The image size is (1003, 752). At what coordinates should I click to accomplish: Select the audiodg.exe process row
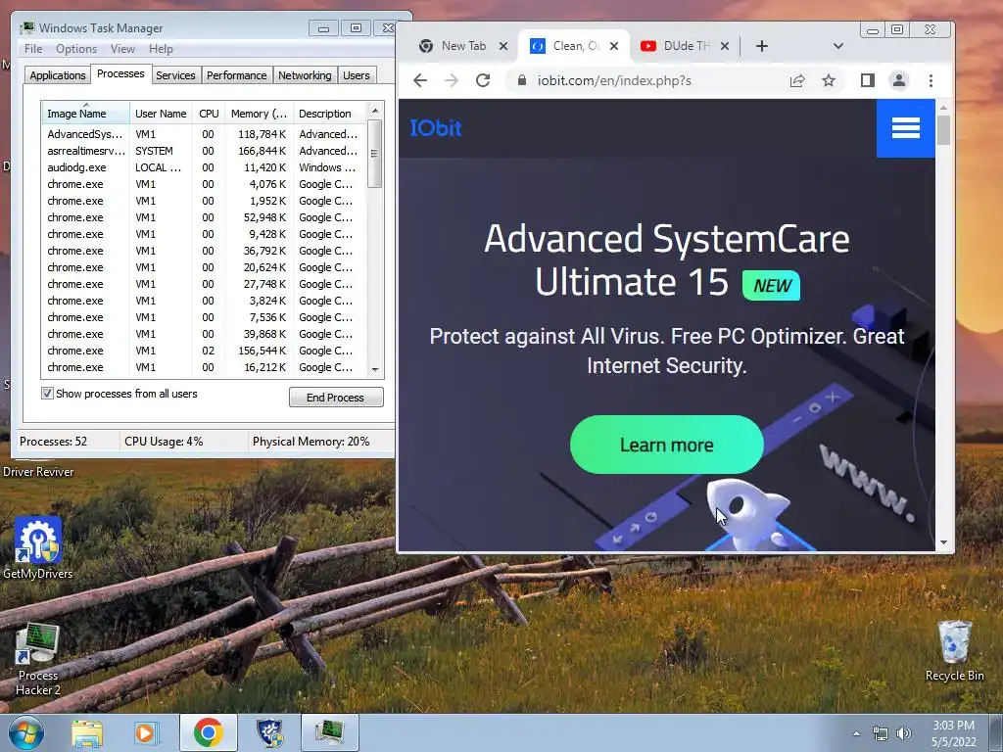[x=205, y=167]
